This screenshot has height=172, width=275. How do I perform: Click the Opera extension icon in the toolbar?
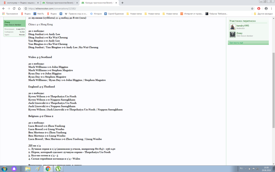pyautogui.click(x=259, y=8)
